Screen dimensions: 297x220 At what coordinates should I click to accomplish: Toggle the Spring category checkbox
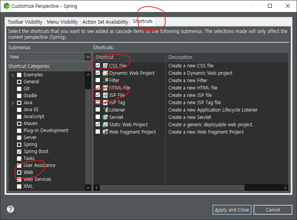(19, 145)
